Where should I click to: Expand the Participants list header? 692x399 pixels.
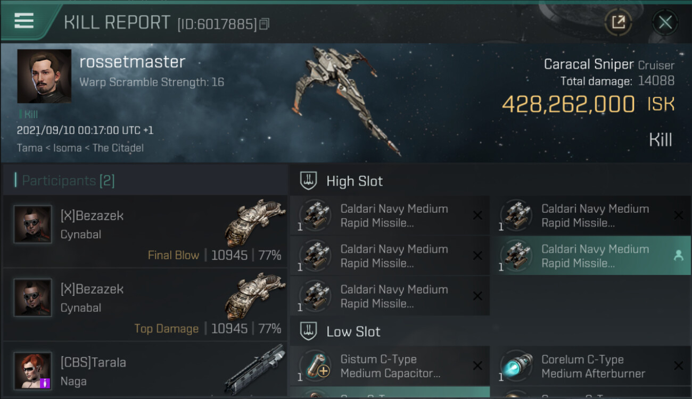coord(145,180)
